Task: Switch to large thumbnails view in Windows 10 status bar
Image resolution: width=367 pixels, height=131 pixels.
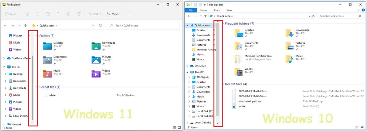Action: point(363,128)
